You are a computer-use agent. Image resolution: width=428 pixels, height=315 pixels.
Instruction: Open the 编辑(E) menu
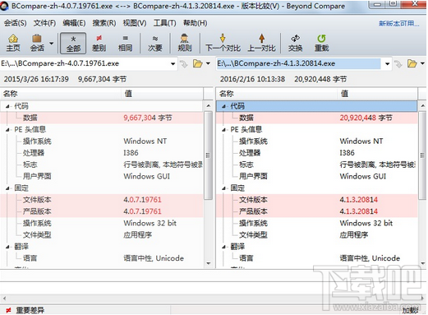pos(74,23)
